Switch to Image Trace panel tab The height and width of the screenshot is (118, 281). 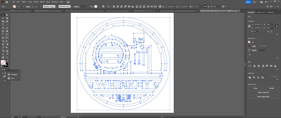tap(261, 12)
